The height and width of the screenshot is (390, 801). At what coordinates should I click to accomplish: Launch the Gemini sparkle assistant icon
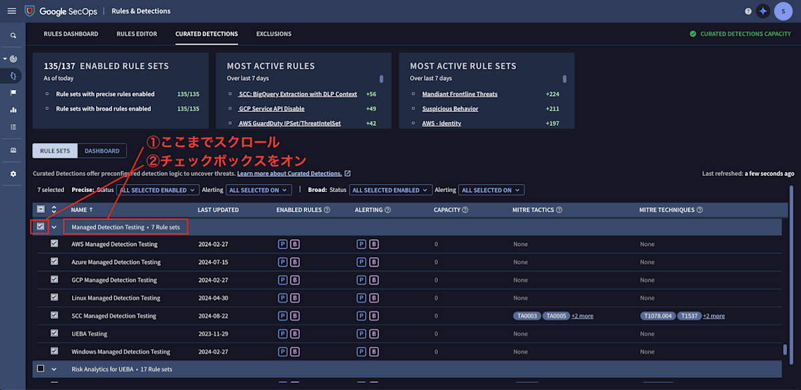[764, 11]
